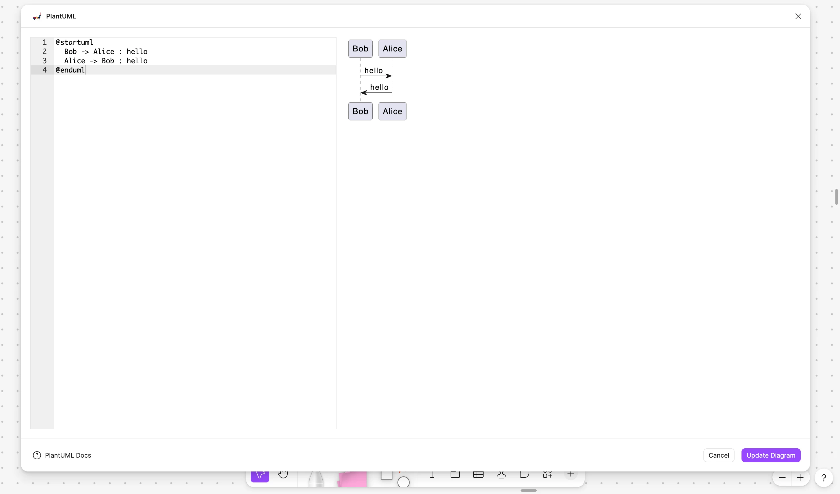Select the hand pan tool
840x494 pixels.
pyautogui.click(x=283, y=475)
